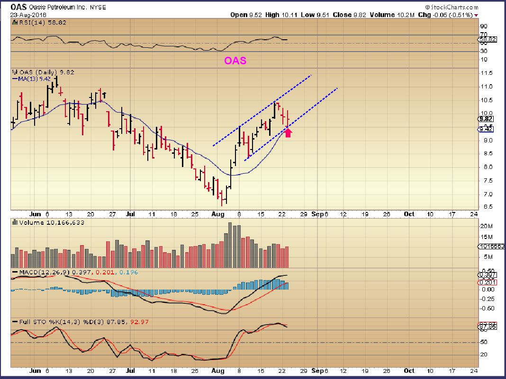Image resolution: width=506 pixels, height=379 pixels.
Task: Click company name Oasis Petroleum Inc.
Action: click(58, 7)
